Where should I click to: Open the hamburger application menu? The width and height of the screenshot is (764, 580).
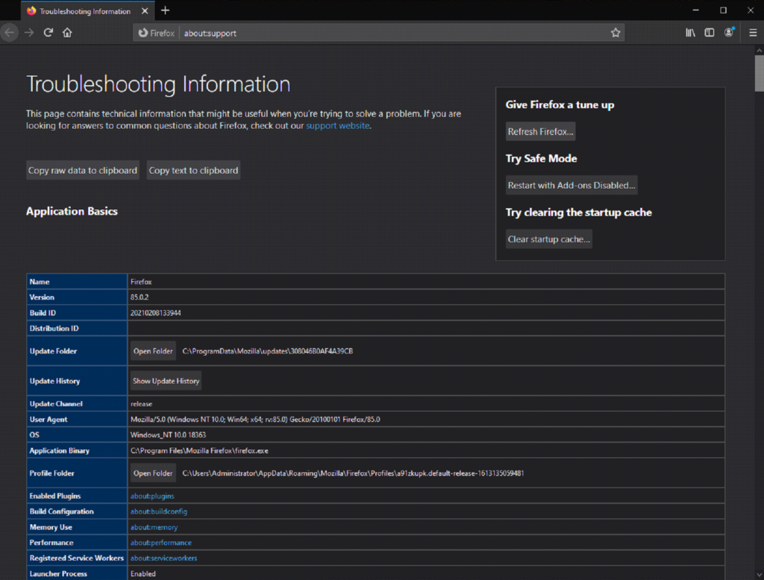[753, 33]
